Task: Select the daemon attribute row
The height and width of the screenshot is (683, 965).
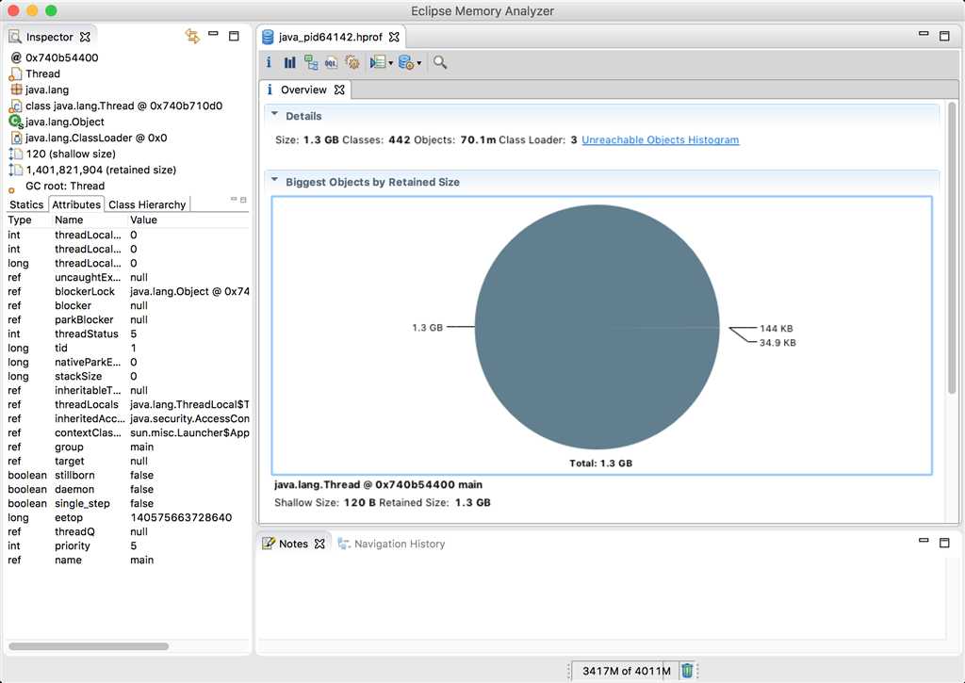Action: pyautogui.click(x=127, y=489)
